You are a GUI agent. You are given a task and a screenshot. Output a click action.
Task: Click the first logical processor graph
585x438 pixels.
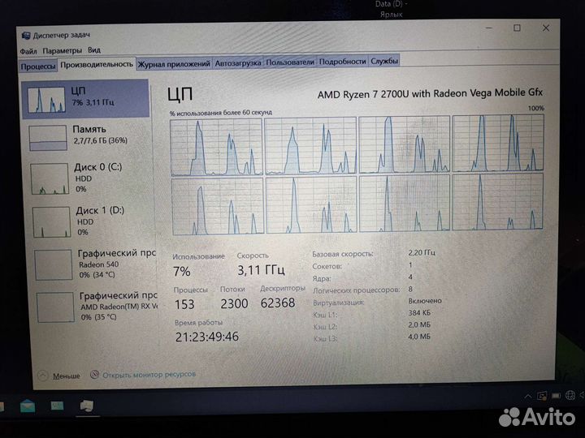(216, 147)
